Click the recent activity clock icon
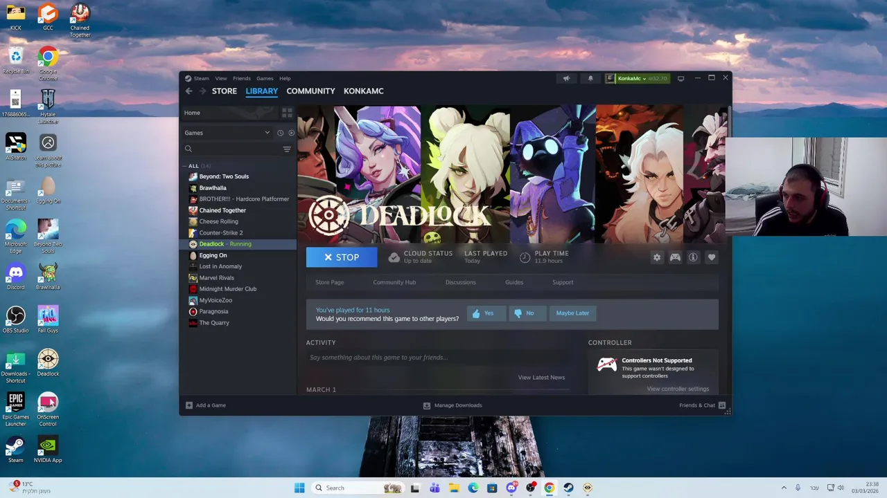Viewport: 887px width, 498px height. coord(280,133)
